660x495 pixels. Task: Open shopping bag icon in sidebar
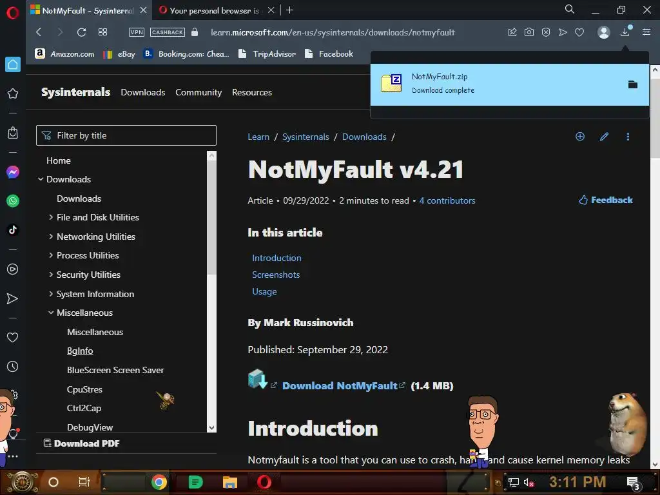[13, 133]
